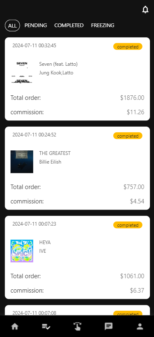154x337 pixels.
Task: Switch to the FREEZING tab
Action: click(x=103, y=25)
